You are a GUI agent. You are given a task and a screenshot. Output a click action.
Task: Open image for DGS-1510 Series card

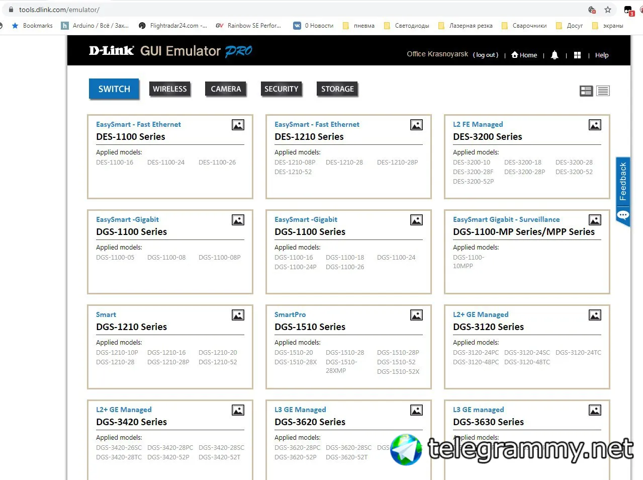click(x=416, y=315)
